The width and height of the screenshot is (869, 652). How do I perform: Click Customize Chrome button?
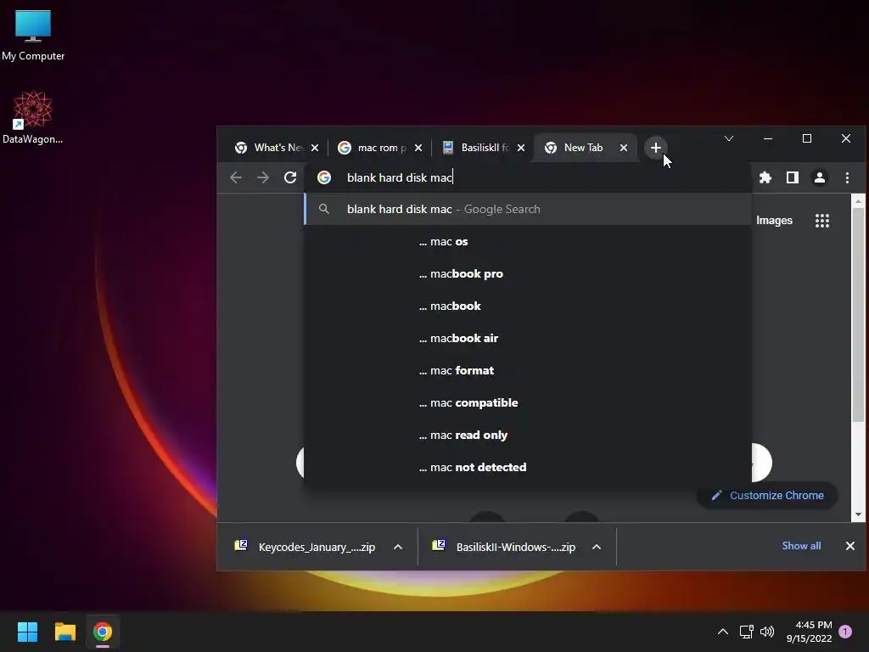(x=767, y=495)
